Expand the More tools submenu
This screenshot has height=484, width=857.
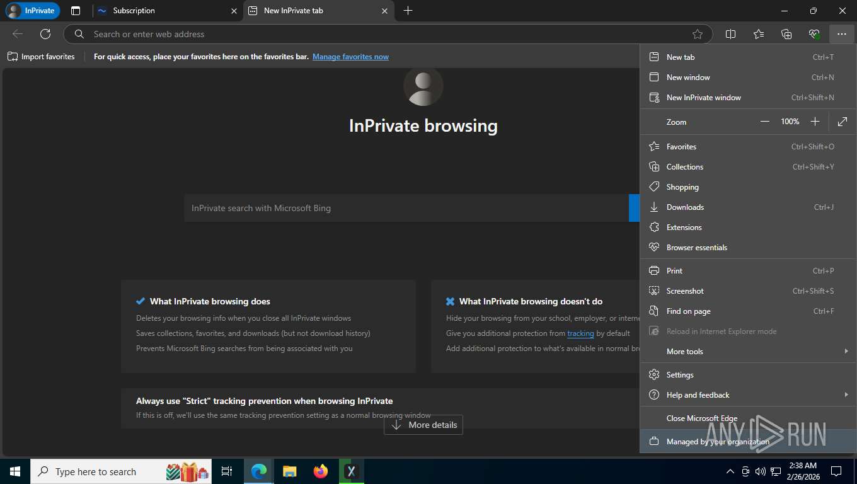748,352
